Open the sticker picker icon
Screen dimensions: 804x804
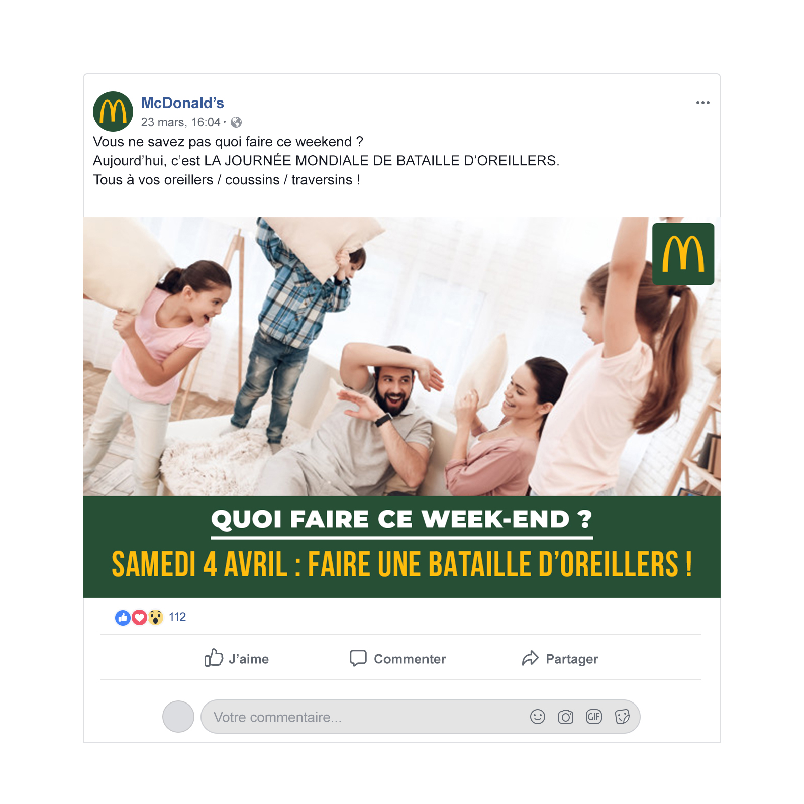pyautogui.click(x=622, y=717)
